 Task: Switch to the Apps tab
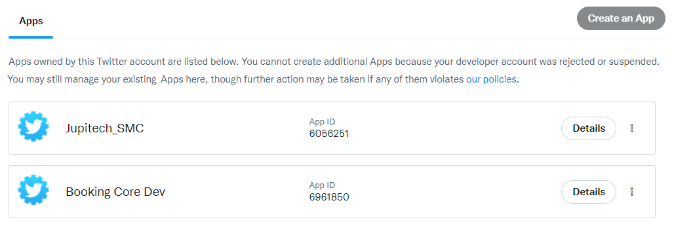click(31, 20)
